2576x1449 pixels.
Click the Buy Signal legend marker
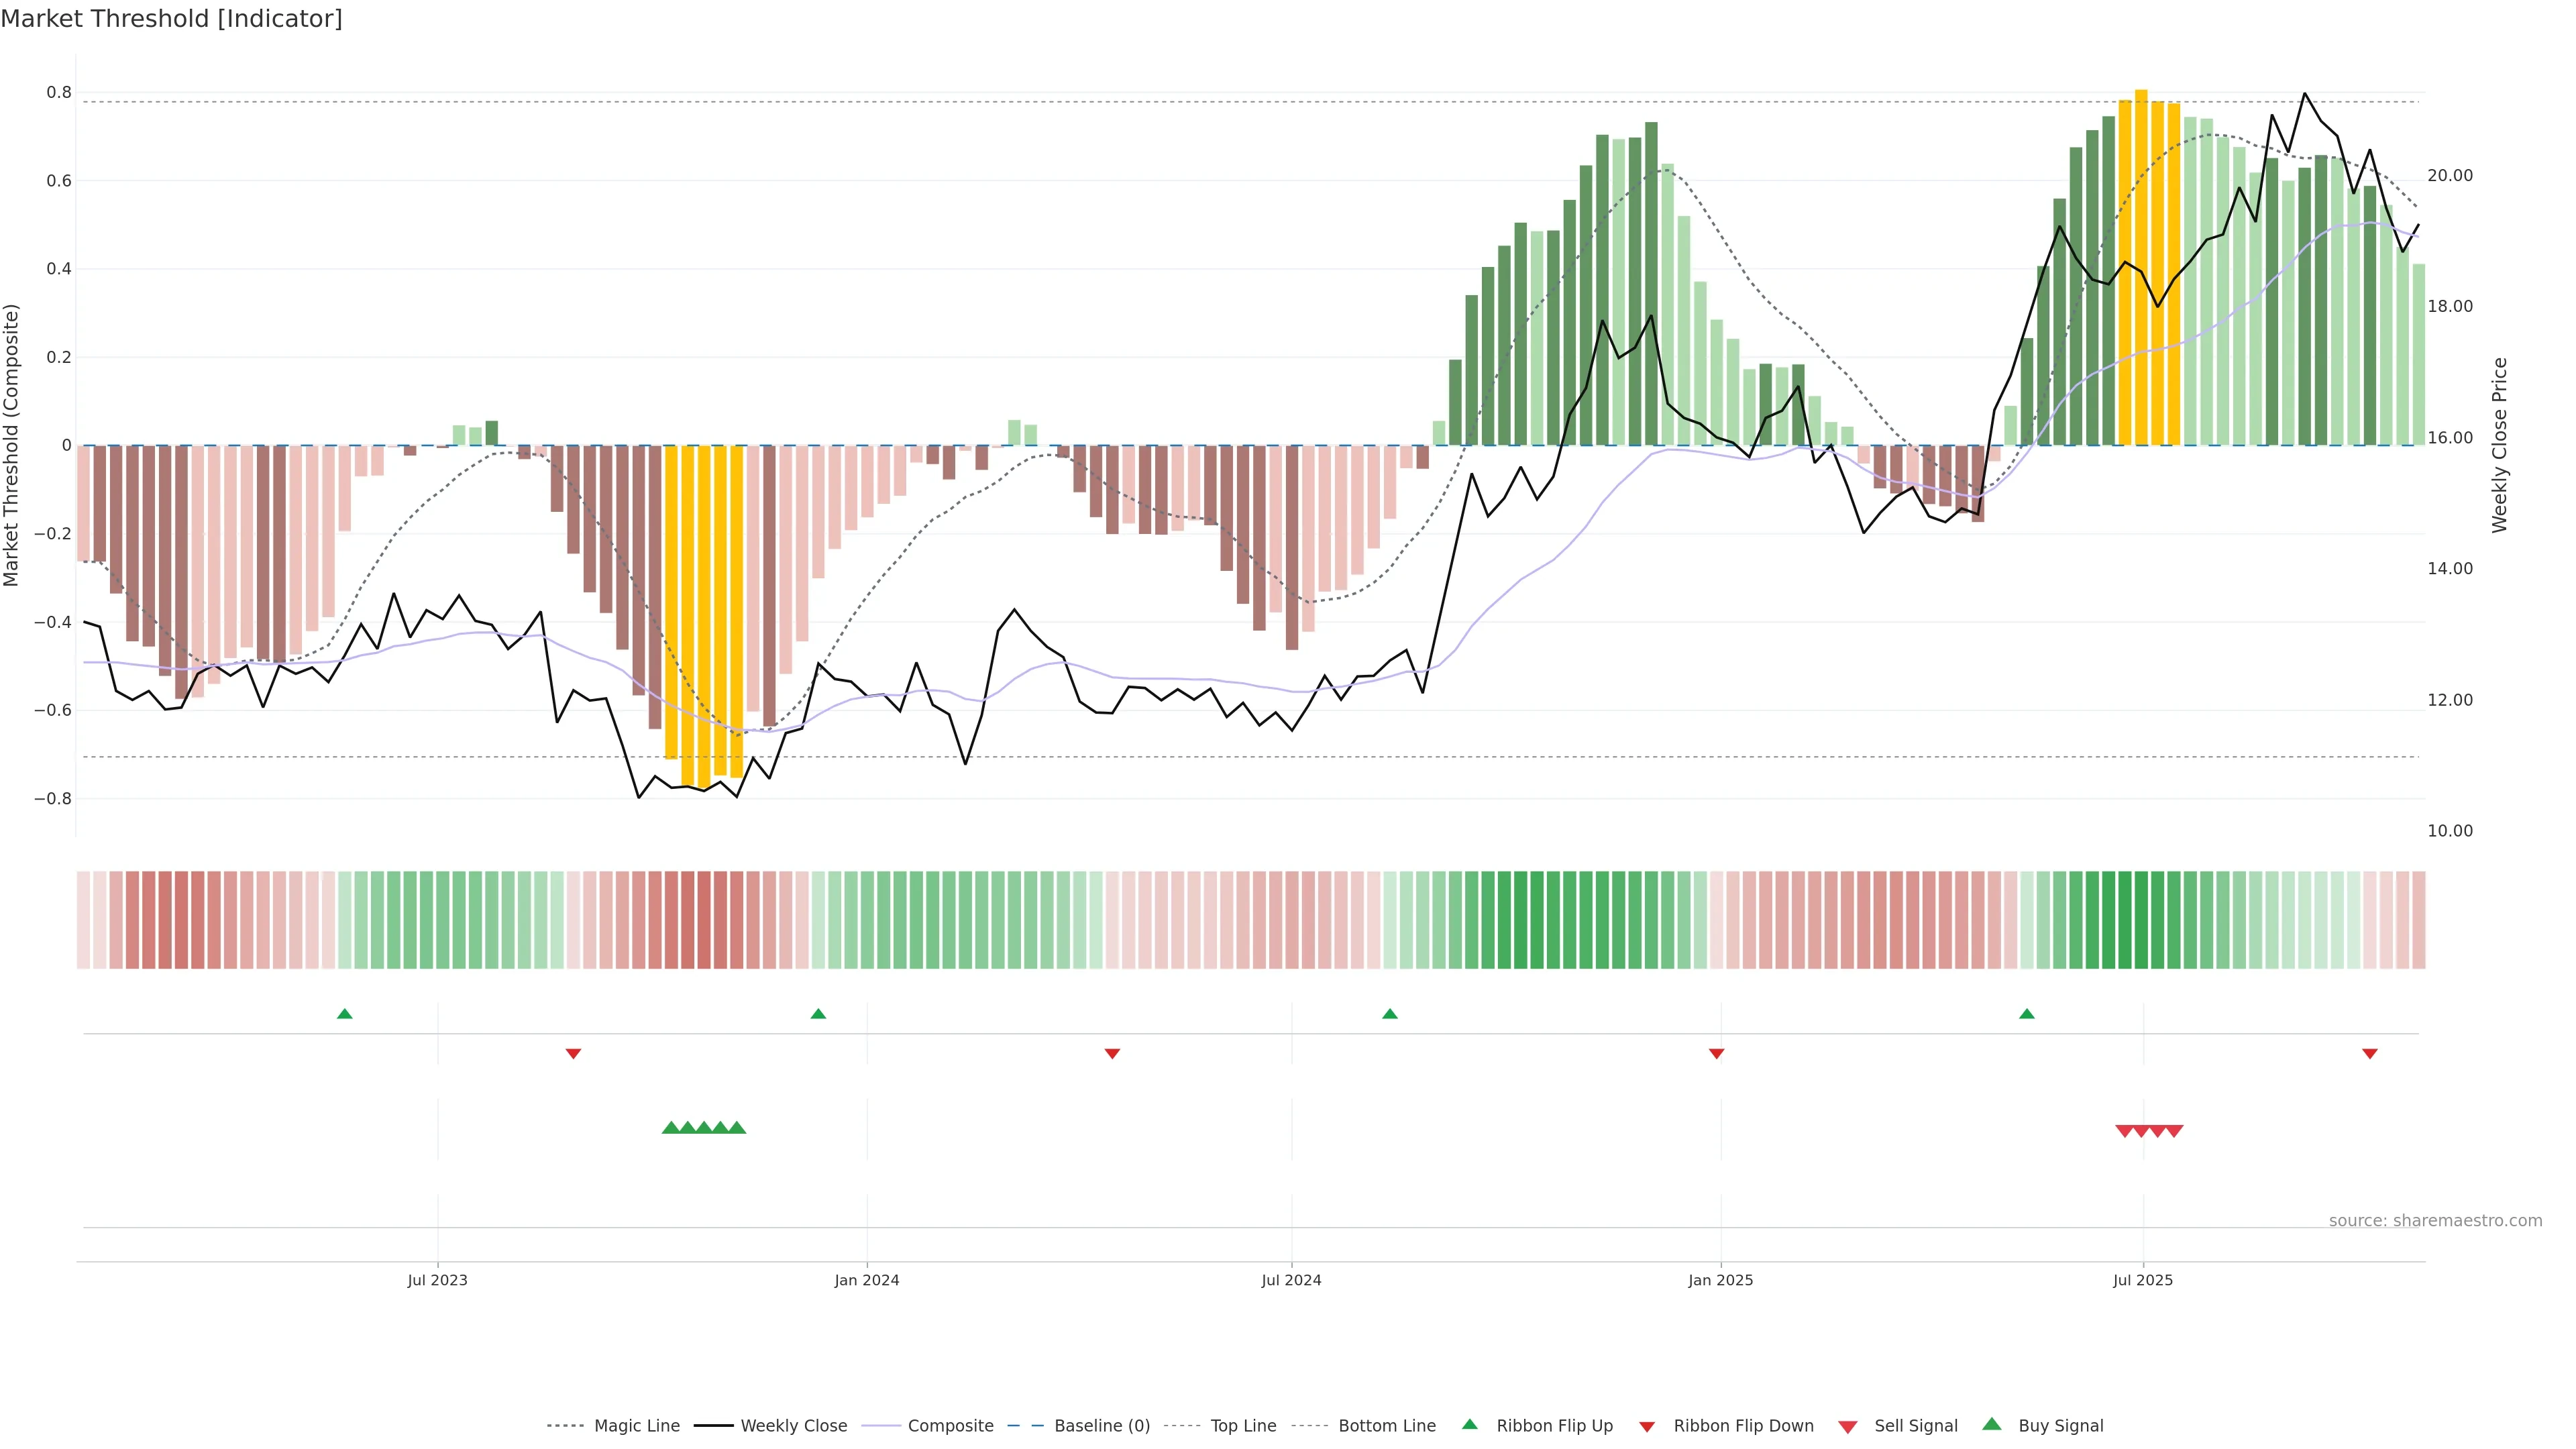1991,1424
